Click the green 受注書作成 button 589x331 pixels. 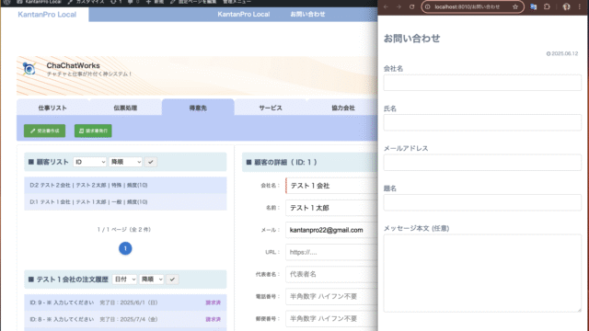[x=45, y=131]
